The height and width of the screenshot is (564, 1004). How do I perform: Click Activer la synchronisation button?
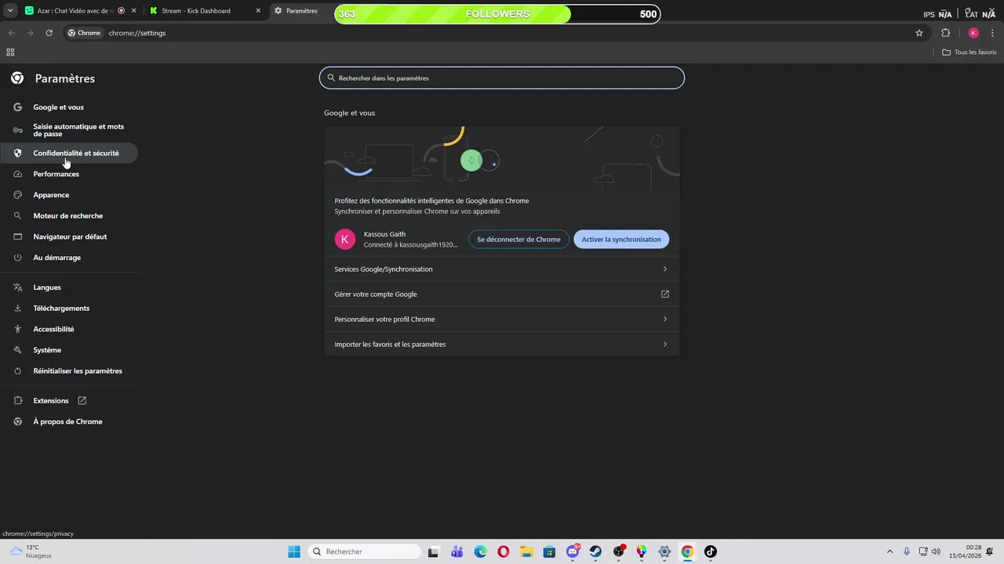tap(621, 240)
